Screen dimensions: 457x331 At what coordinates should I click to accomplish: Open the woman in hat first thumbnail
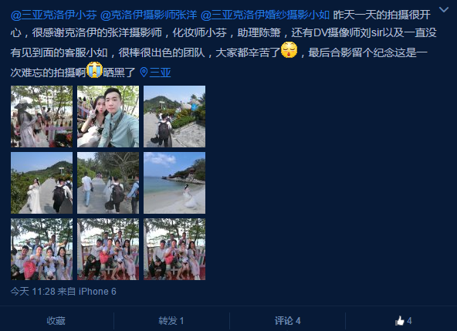(x=42, y=117)
